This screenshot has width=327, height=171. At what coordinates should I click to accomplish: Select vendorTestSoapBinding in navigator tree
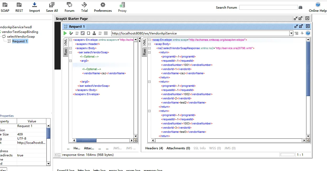coord(20,32)
